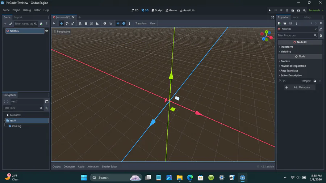Viewport: 326px width, 183px height.
Task: Add a new child node
Action: point(5,24)
